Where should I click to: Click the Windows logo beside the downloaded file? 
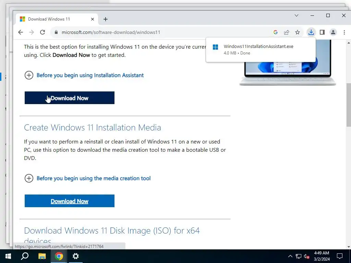215,47
